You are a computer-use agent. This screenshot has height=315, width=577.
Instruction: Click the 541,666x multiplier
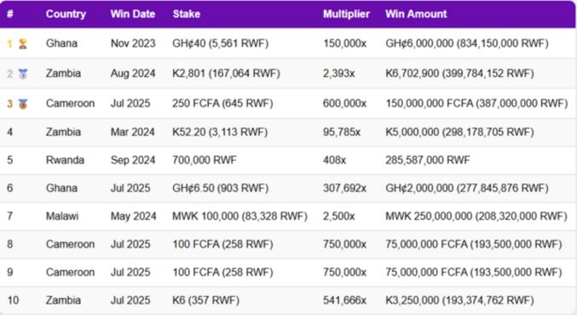coord(345,300)
